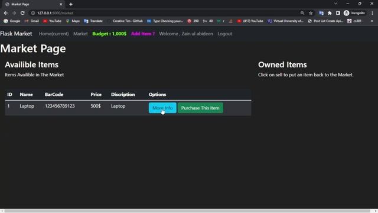Open the YouTube bookmark
378x213 pixels.
[x=52, y=21]
